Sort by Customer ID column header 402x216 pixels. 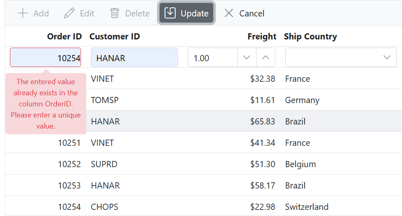click(115, 37)
